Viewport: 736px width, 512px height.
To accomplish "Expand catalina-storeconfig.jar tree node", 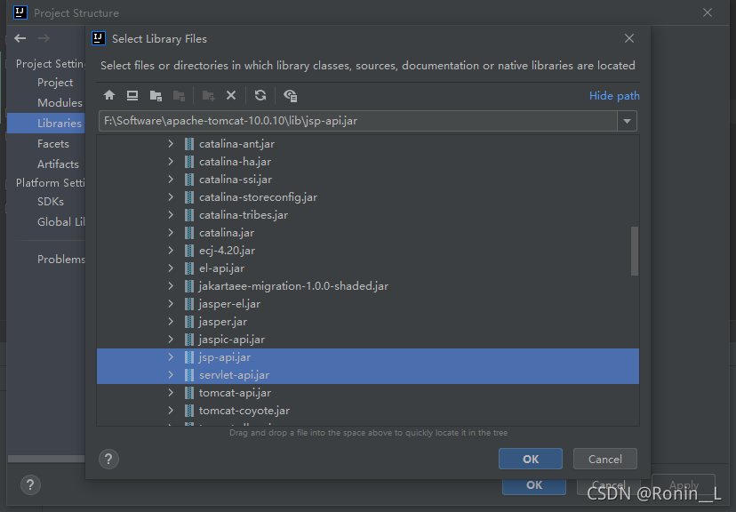I will coord(171,197).
